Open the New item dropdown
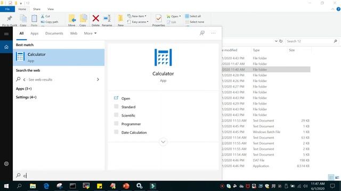341x191 pixels. (137, 16)
